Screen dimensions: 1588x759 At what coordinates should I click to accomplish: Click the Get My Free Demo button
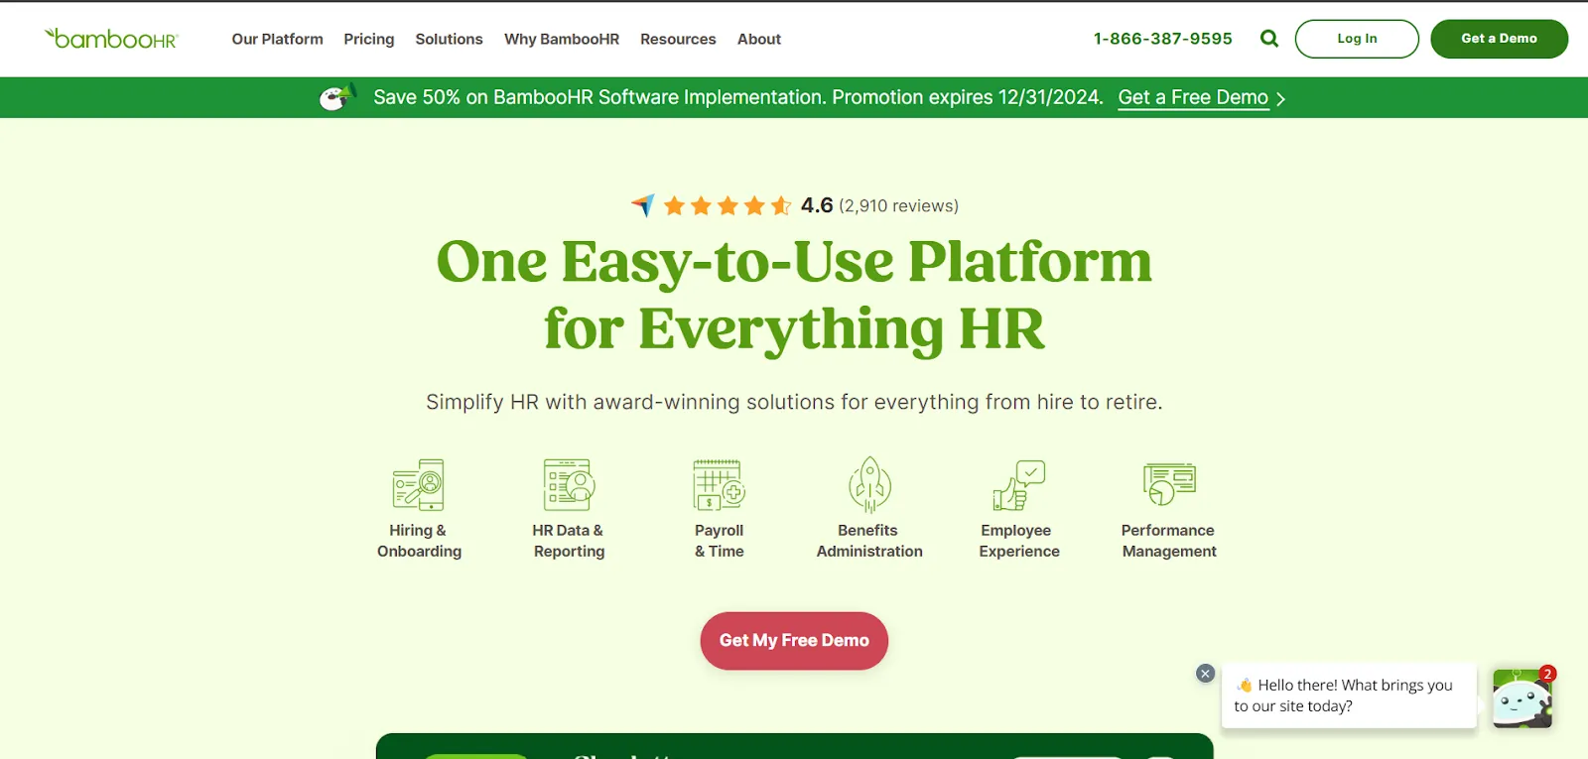click(794, 641)
